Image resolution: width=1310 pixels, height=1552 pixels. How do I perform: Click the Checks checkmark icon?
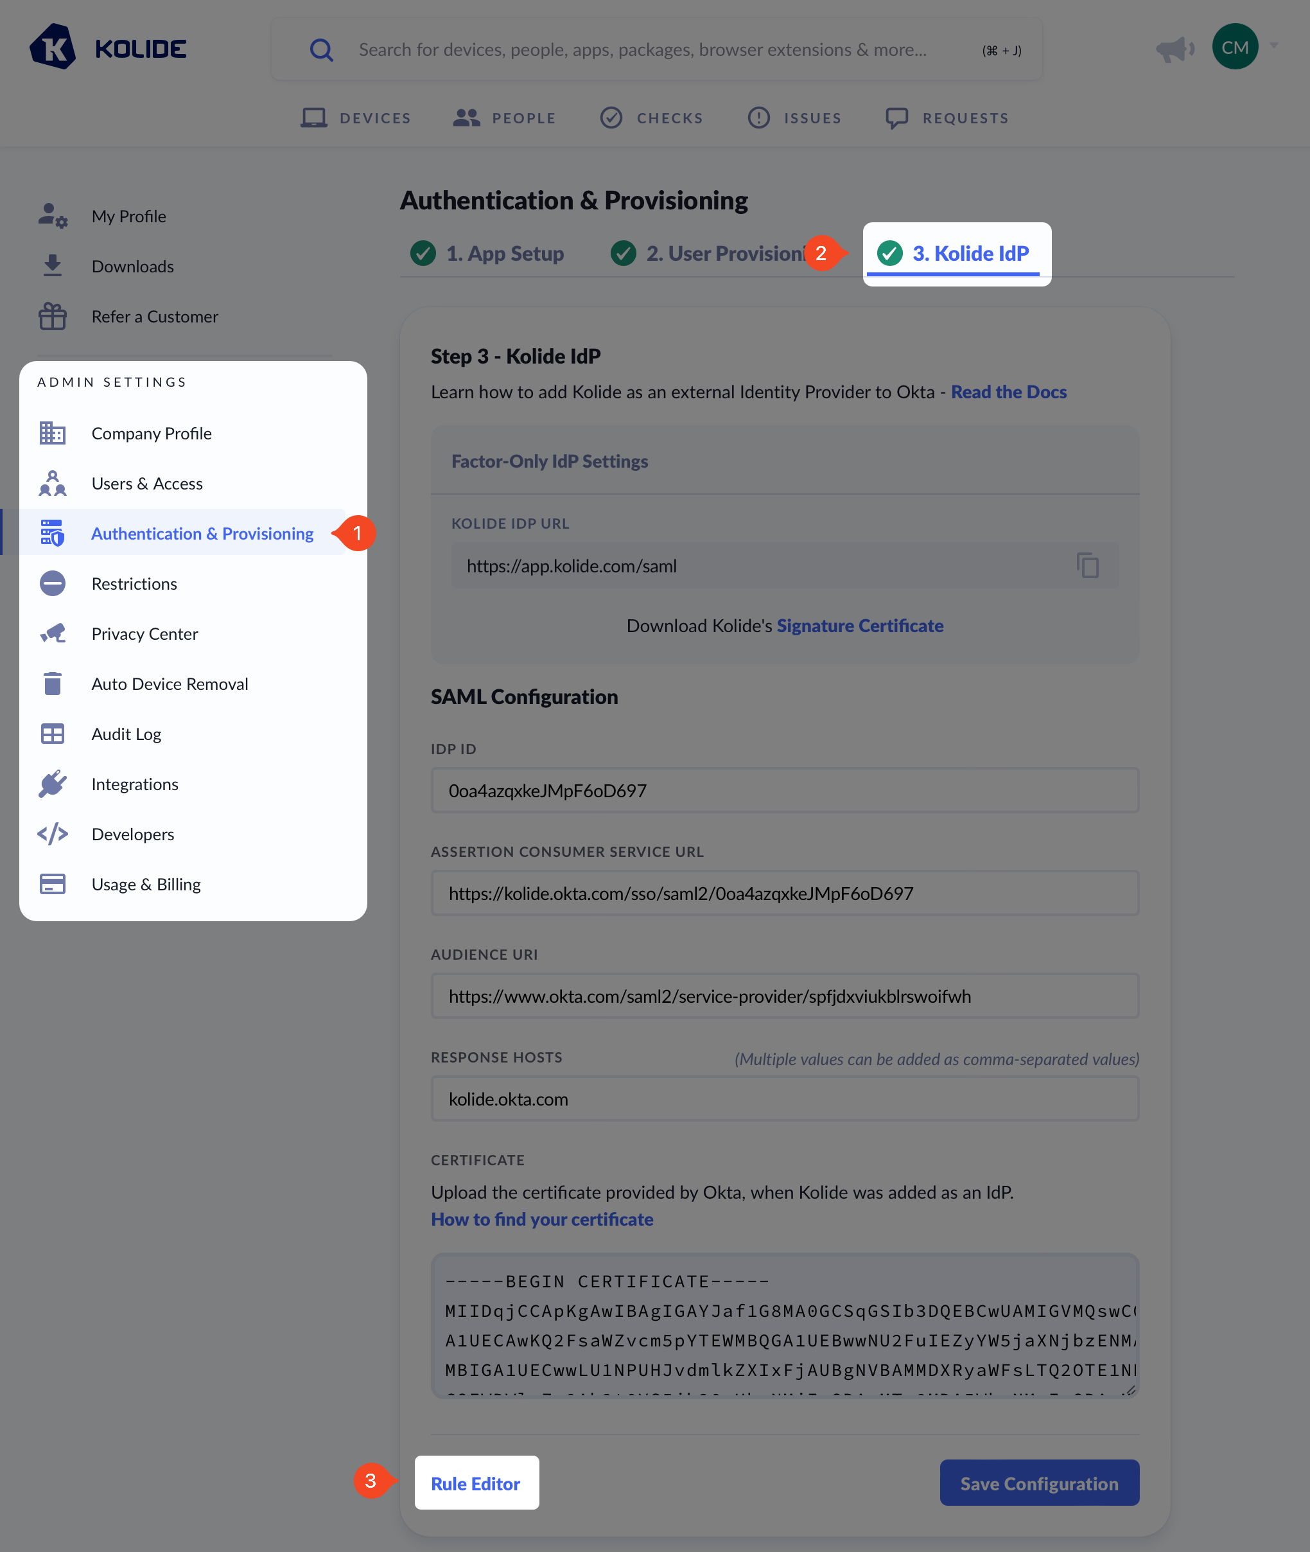point(611,118)
